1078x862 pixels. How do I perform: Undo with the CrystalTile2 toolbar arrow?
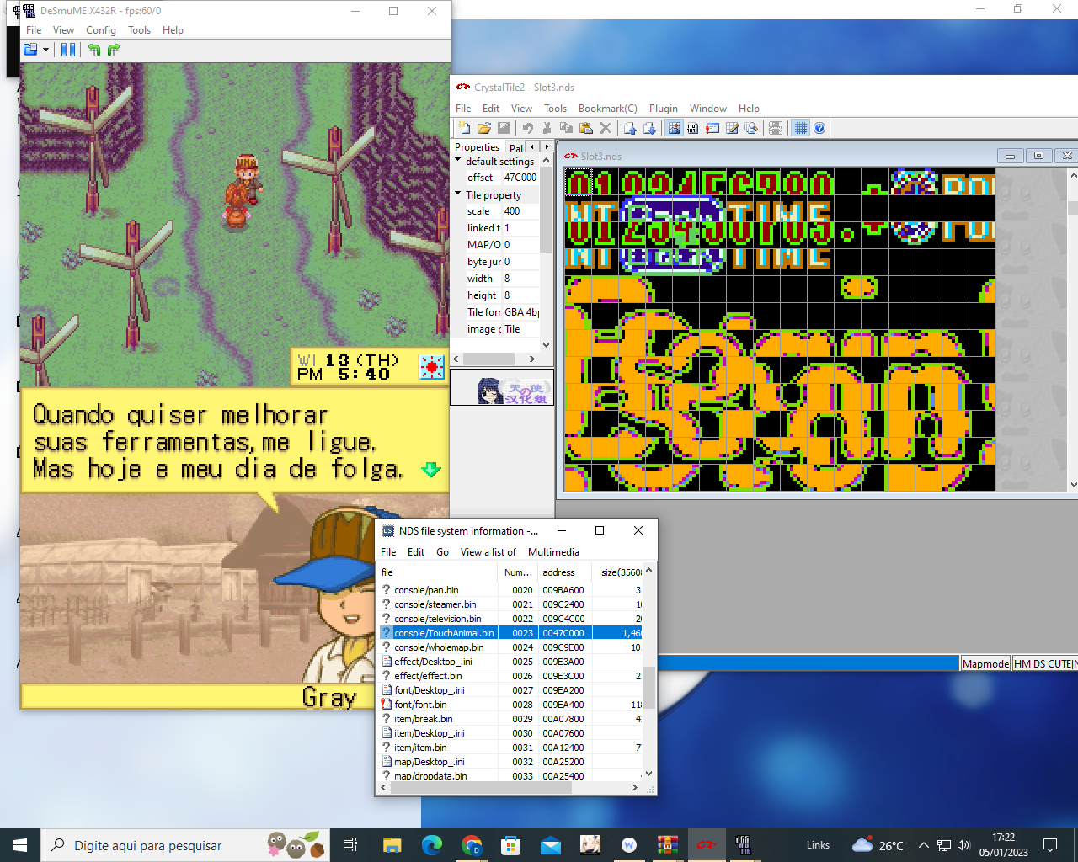click(528, 128)
